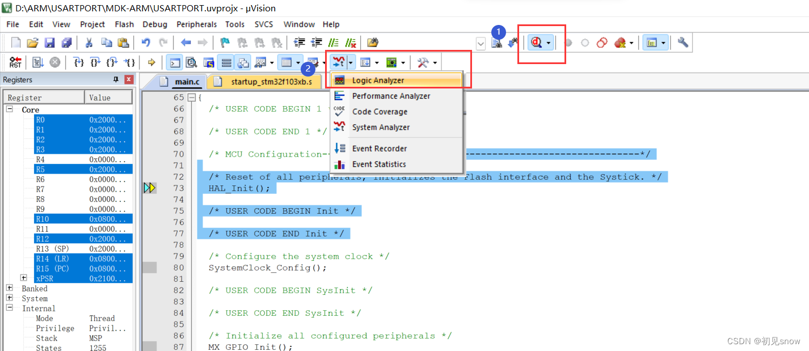Indent the selection with the Indent icon

tap(300, 43)
